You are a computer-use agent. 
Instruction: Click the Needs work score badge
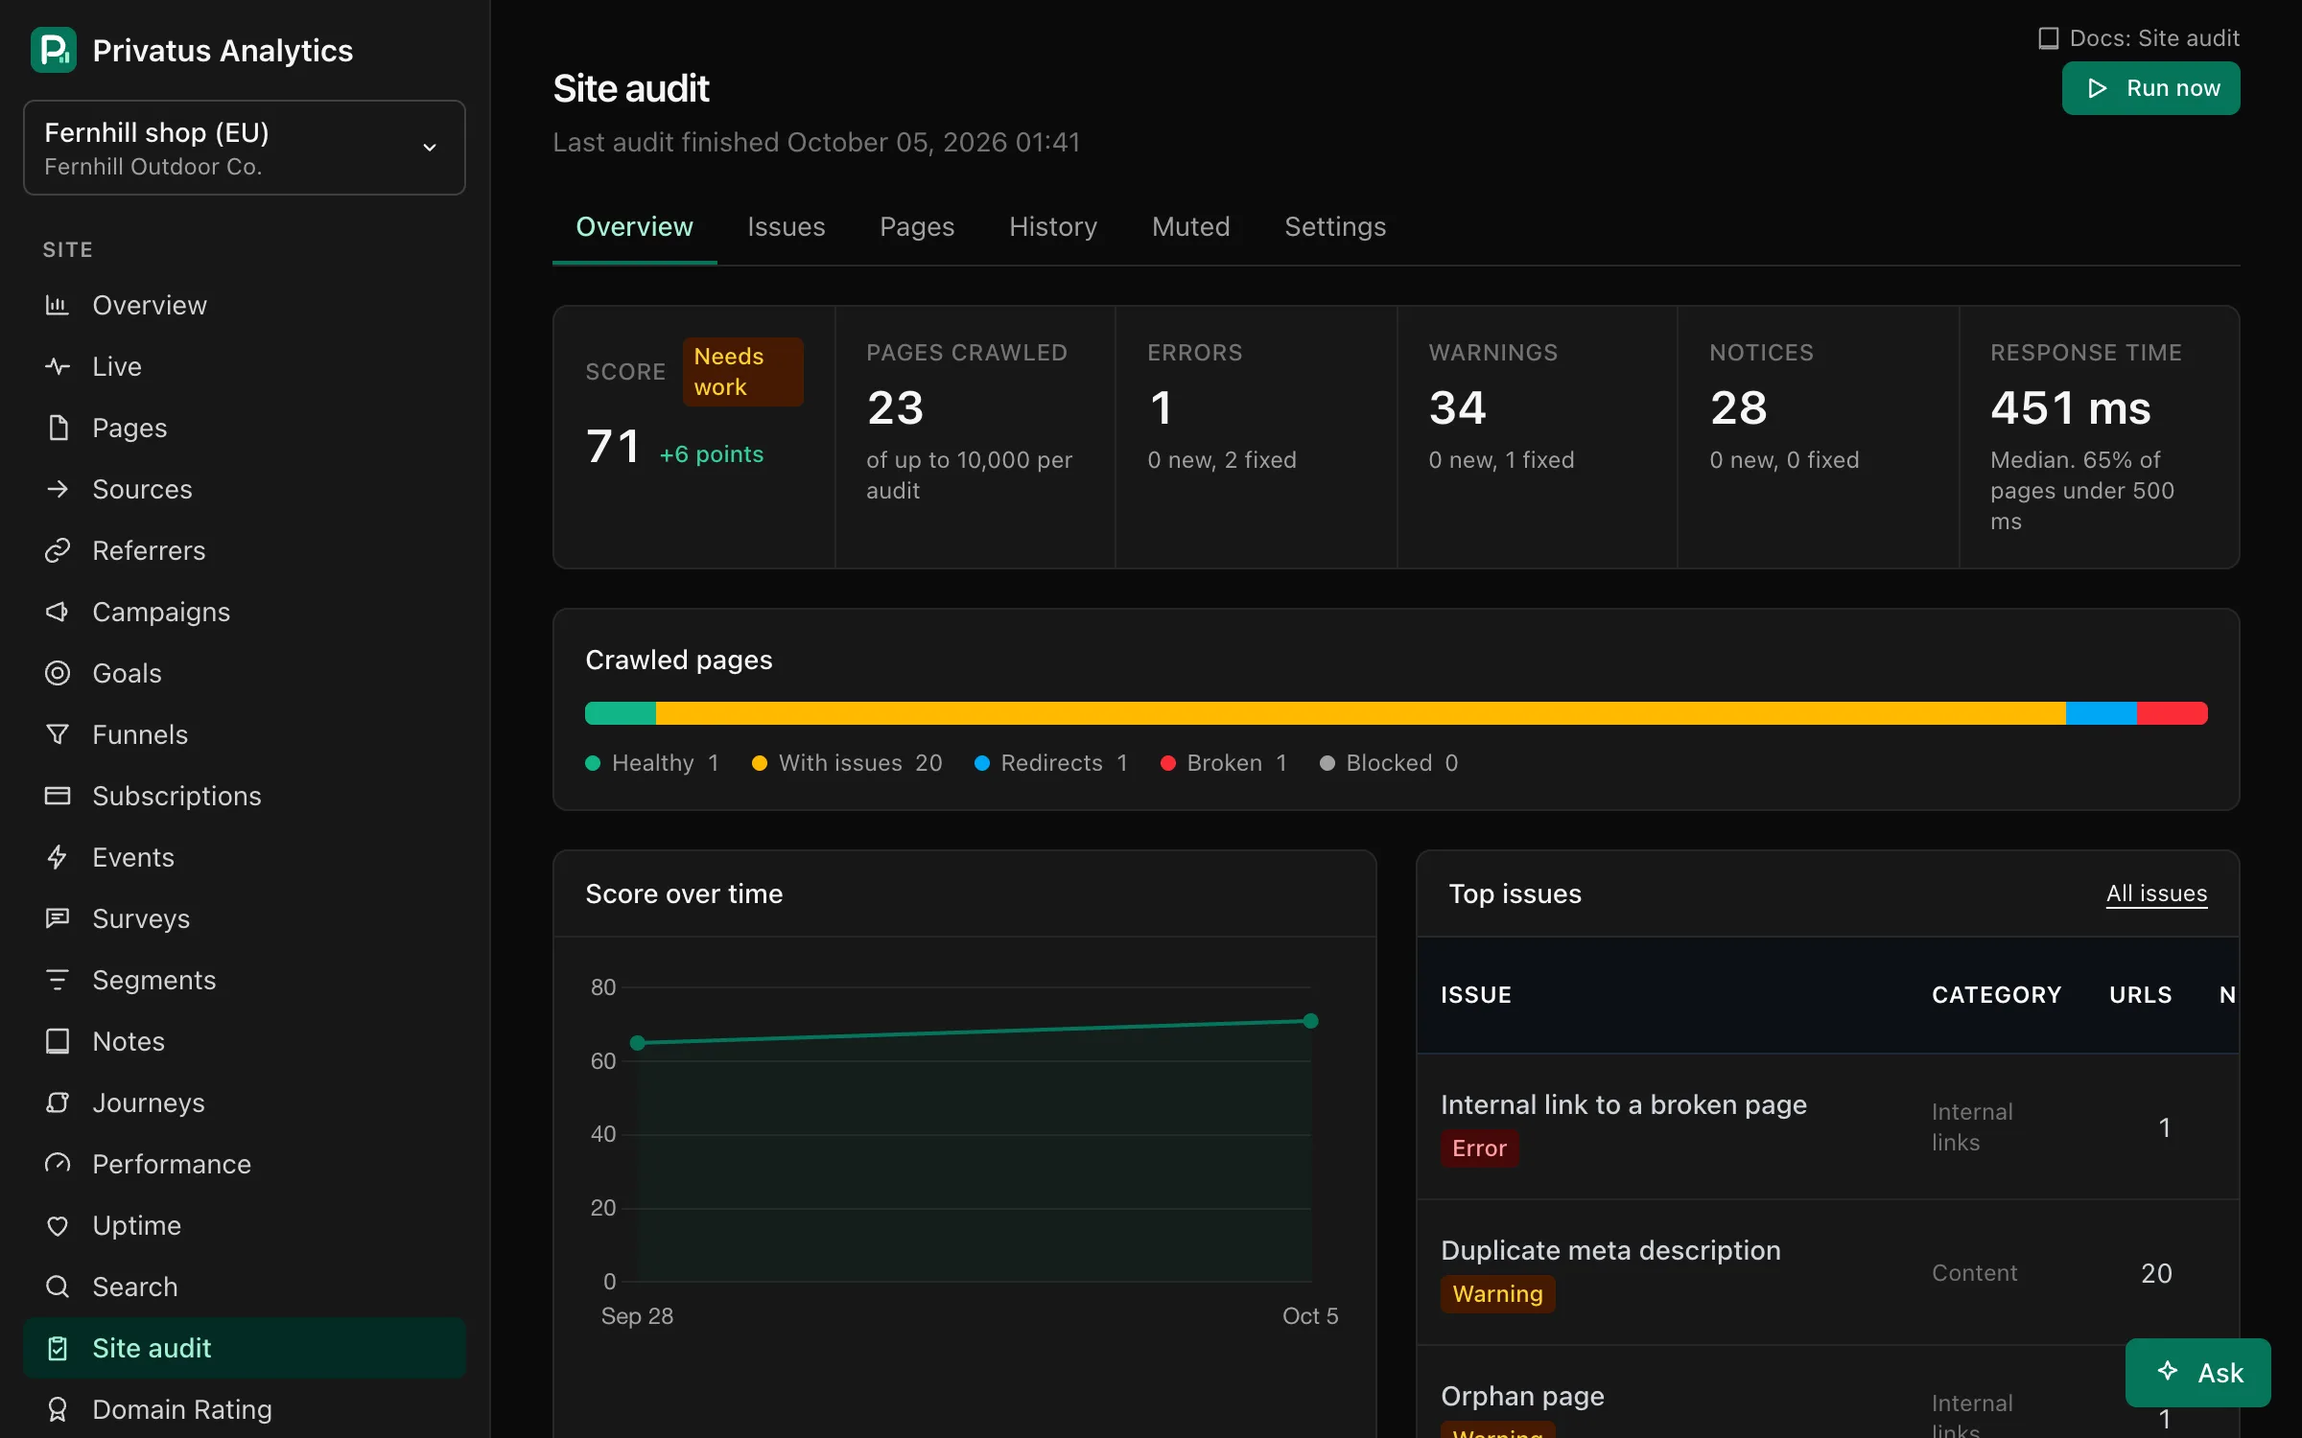[x=743, y=372]
